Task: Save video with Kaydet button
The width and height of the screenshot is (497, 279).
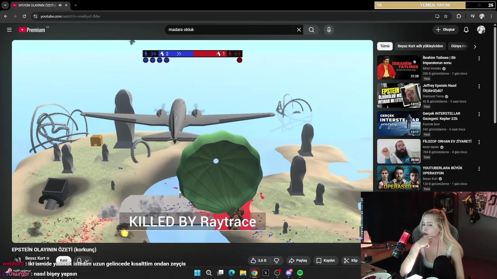Action: click(x=325, y=260)
